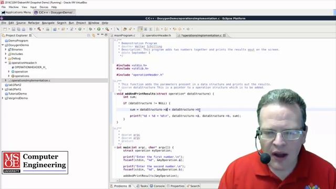Open the VirtualBox Machine menu
Image resolution: width=336 pixels, height=189 pixels.
(x=14, y=7)
